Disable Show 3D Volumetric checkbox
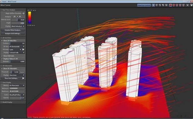 point(2,68)
